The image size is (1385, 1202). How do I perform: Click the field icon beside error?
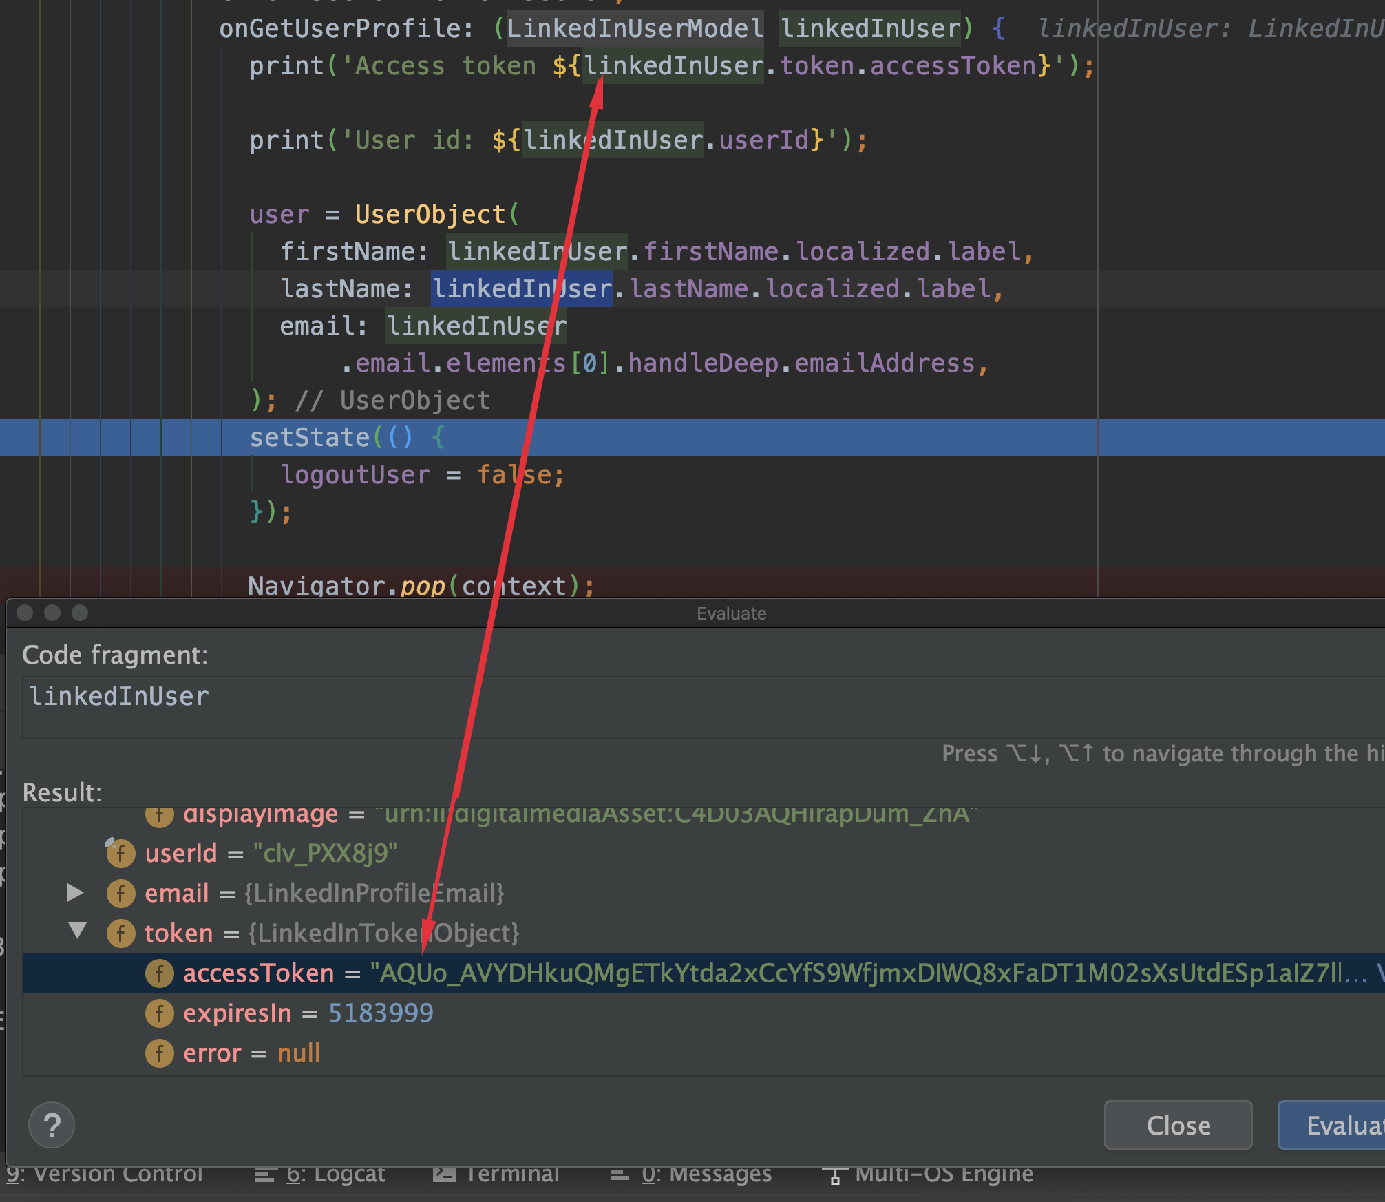(159, 1053)
